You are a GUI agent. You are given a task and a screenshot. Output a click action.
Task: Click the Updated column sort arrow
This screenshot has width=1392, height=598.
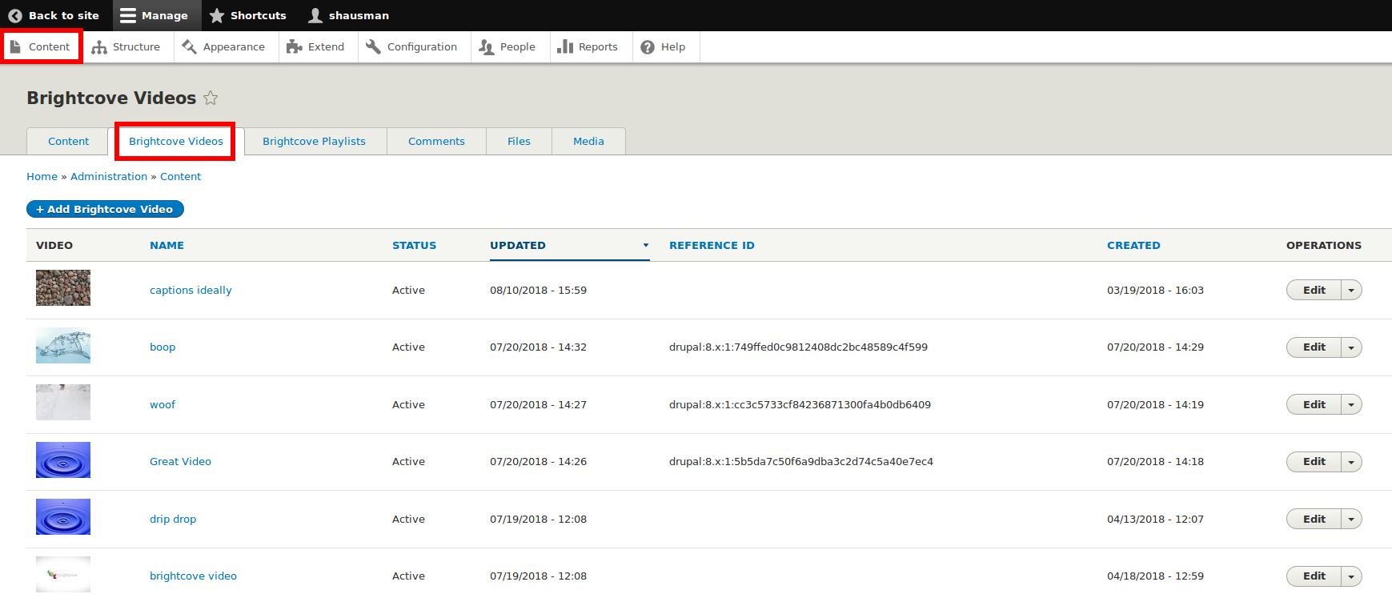[645, 245]
